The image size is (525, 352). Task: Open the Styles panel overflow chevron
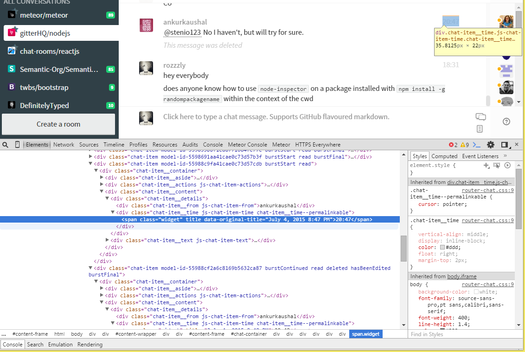tap(505, 156)
